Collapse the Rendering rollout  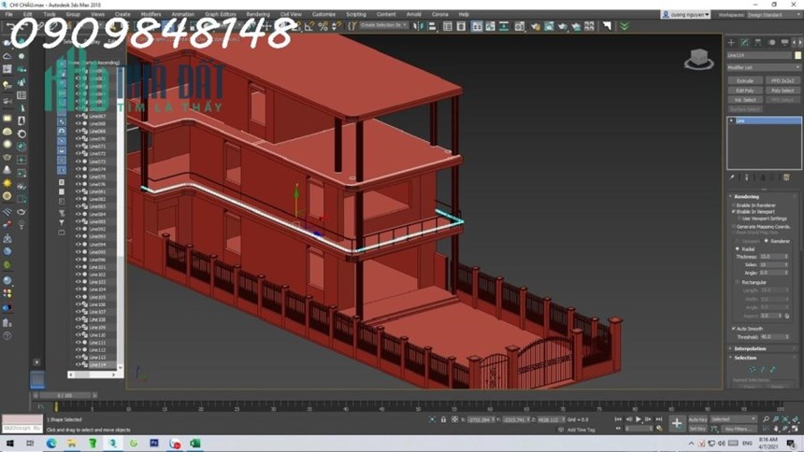coord(746,196)
